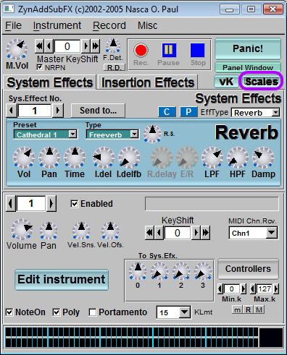Switch to Insertion Effects tab

coord(148,82)
